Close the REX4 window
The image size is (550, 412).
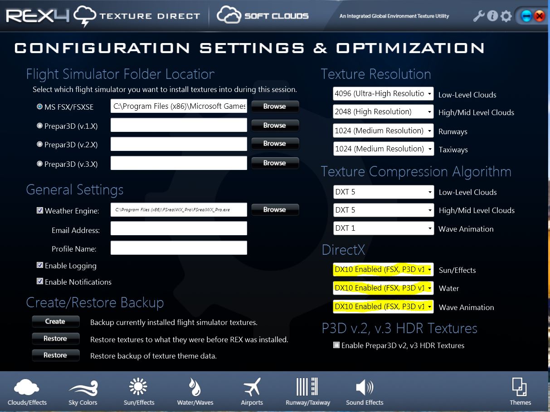coord(539,17)
